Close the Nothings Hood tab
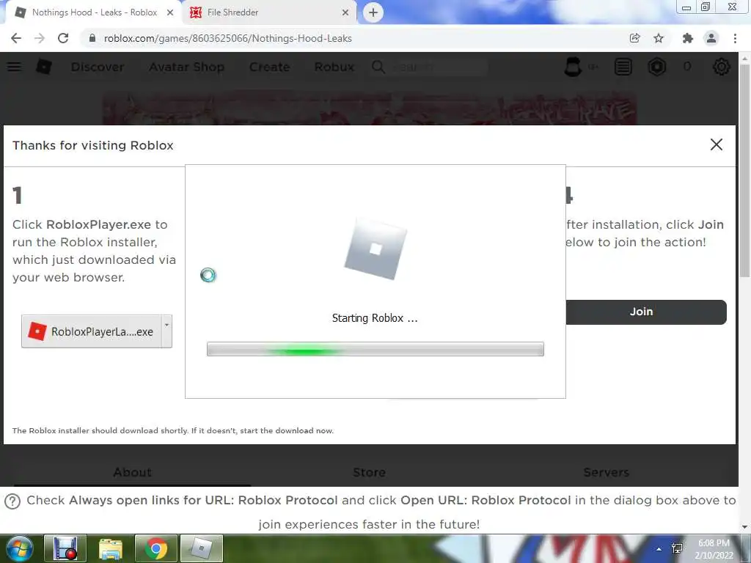 tap(170, 12)
